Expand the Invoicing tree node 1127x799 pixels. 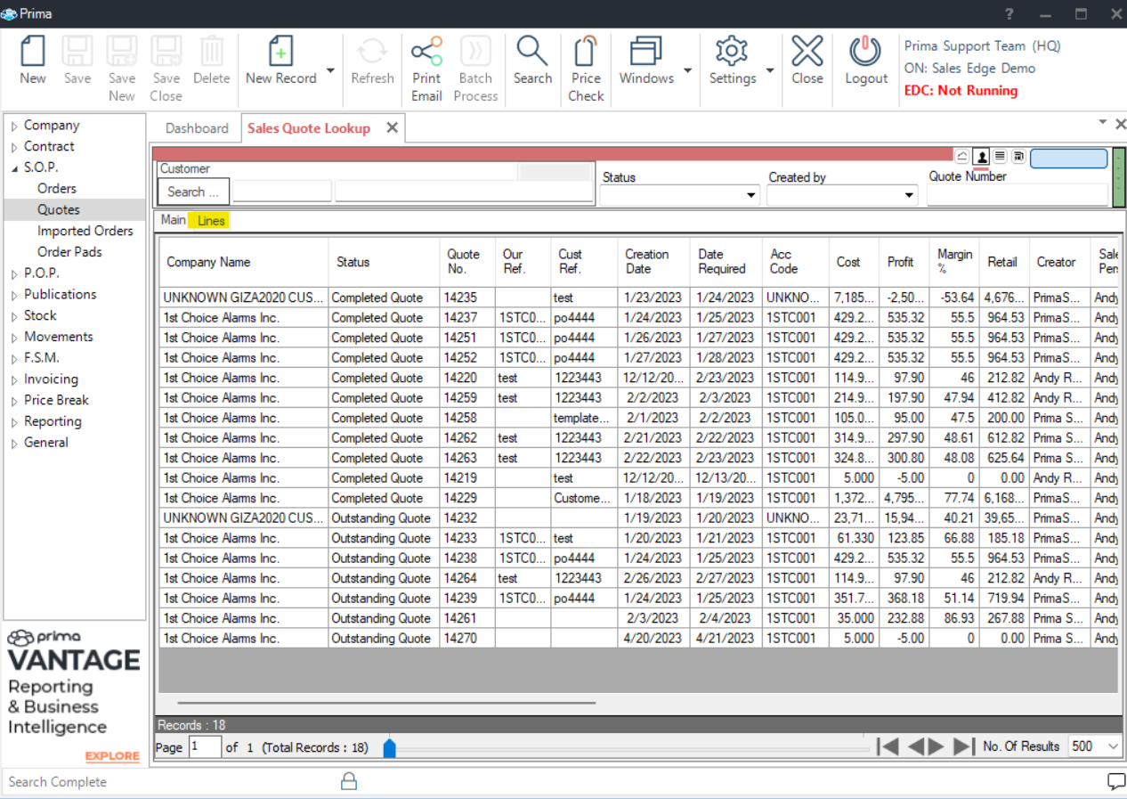[x=14, y=379]
